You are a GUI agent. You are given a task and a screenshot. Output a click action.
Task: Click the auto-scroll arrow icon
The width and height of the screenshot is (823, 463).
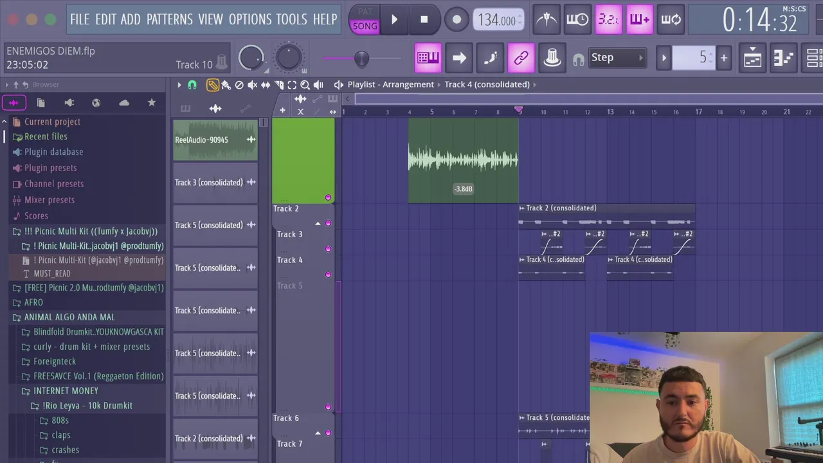[459, 58]
